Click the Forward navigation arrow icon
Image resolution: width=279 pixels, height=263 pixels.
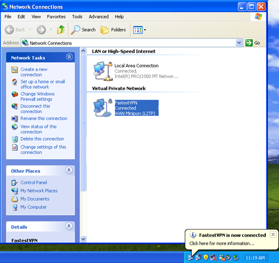point(42,30)
